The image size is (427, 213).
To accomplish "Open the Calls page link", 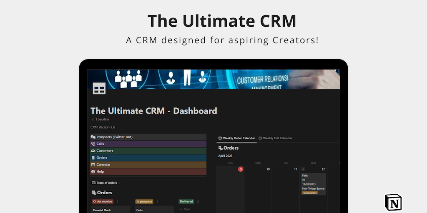I will point(148,144).
